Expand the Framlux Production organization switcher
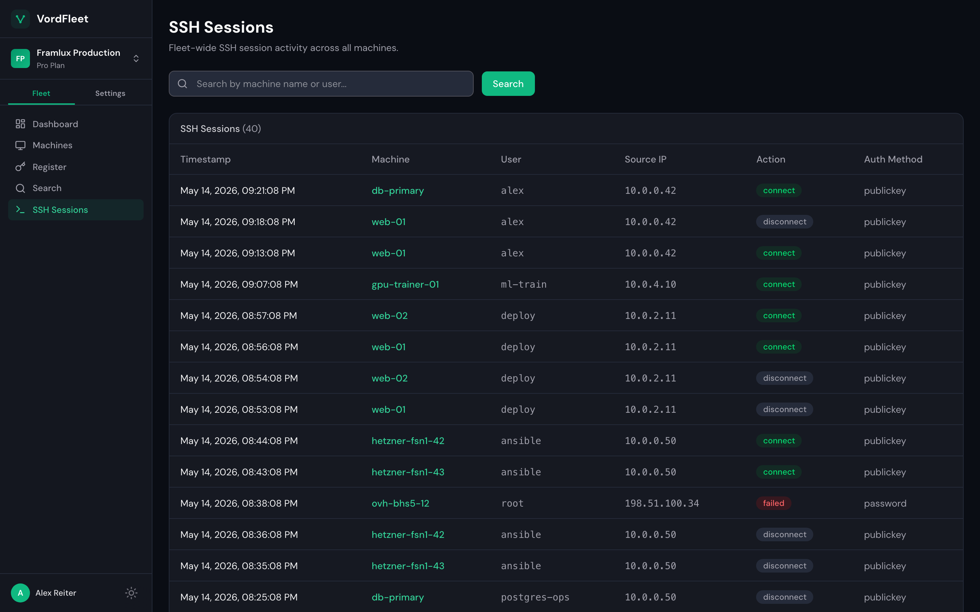Image resolution: width=980 pixels, height=612 pixels. [136, 59]
